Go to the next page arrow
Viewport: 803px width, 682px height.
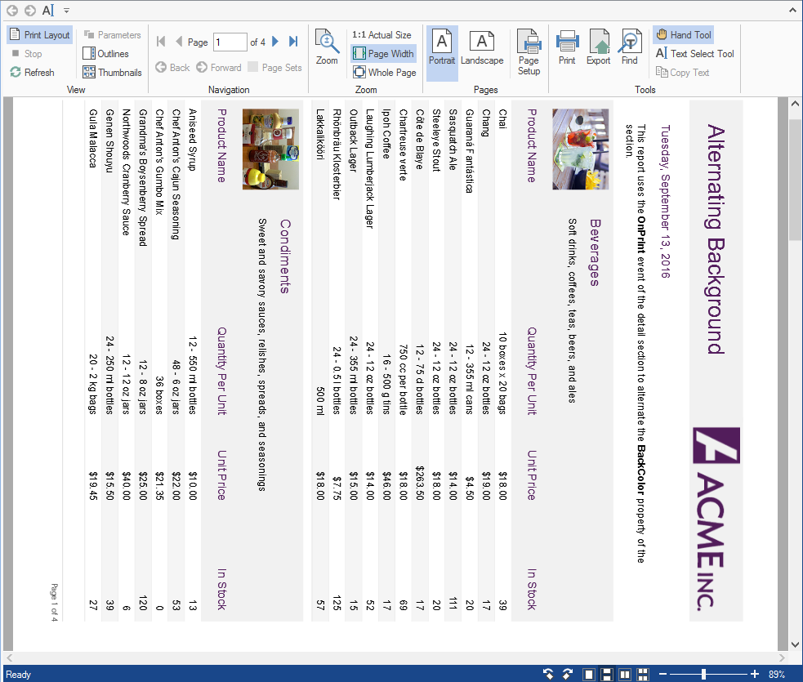pos(275,42)
